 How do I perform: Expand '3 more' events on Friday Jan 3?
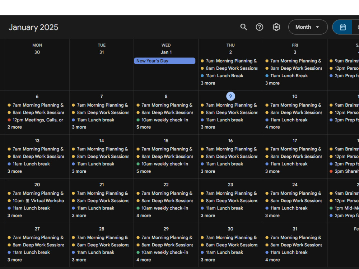272,83
